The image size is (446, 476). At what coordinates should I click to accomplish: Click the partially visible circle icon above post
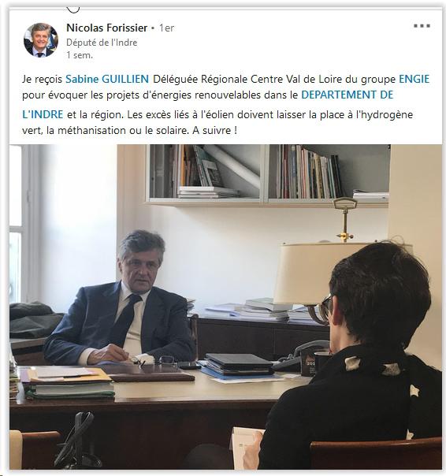coord(72,9)
